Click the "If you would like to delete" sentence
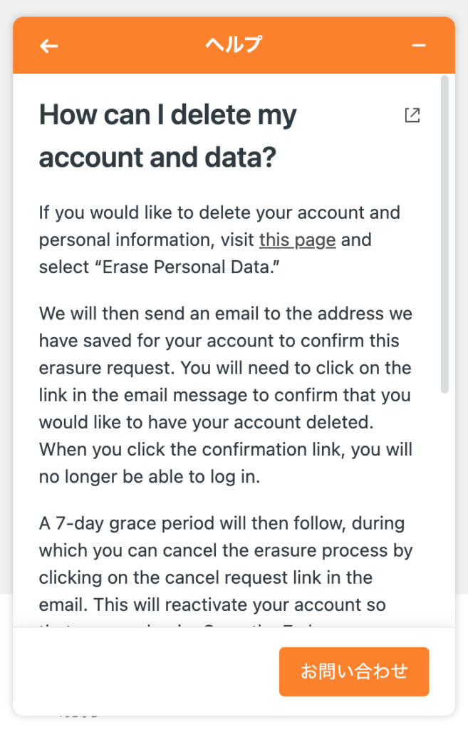468x730 pixels. pos(219,240)
